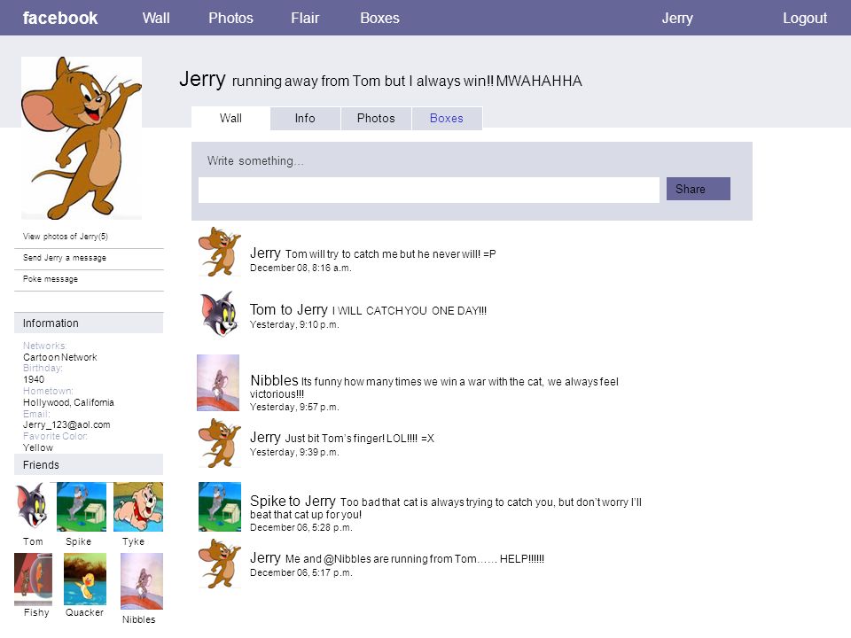Open Quacker's friend thumbnail

[85, 579]
